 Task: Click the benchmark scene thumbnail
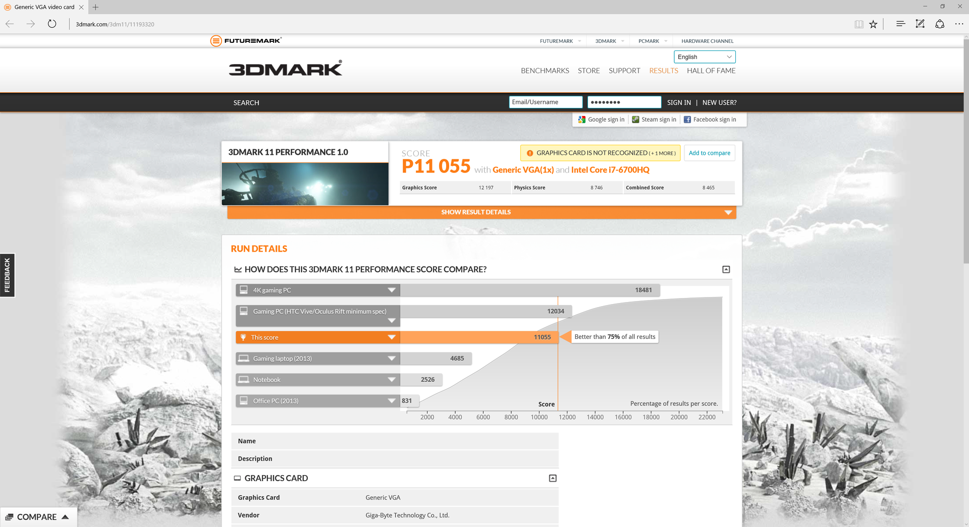pos(305,184)
